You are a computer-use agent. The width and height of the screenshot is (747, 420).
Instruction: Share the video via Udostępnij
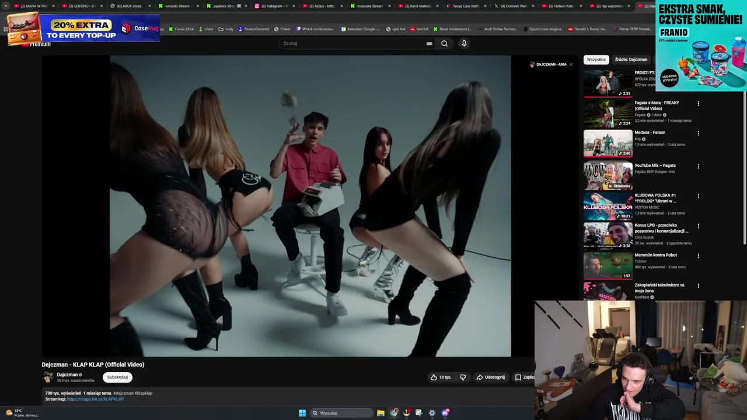[491, 377]
